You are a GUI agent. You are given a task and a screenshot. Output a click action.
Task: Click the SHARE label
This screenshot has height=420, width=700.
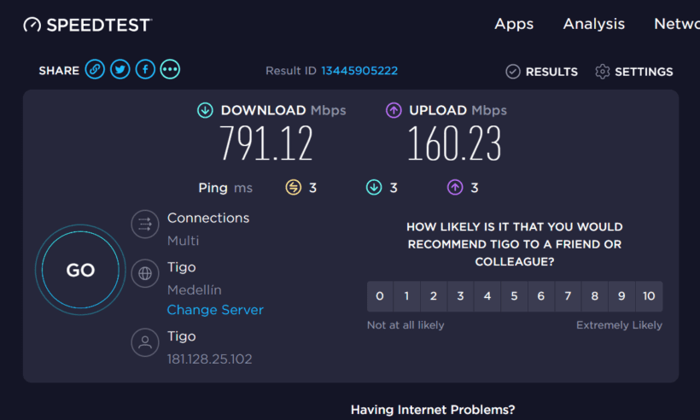(59, 71)
